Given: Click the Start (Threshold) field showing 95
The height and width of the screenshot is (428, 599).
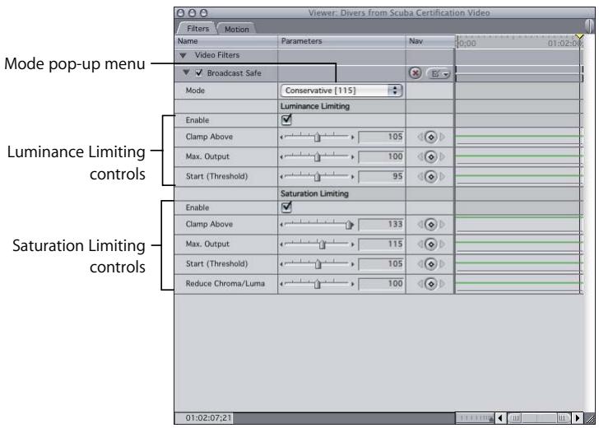Looking at the screenshot, I should click(381, 176).
